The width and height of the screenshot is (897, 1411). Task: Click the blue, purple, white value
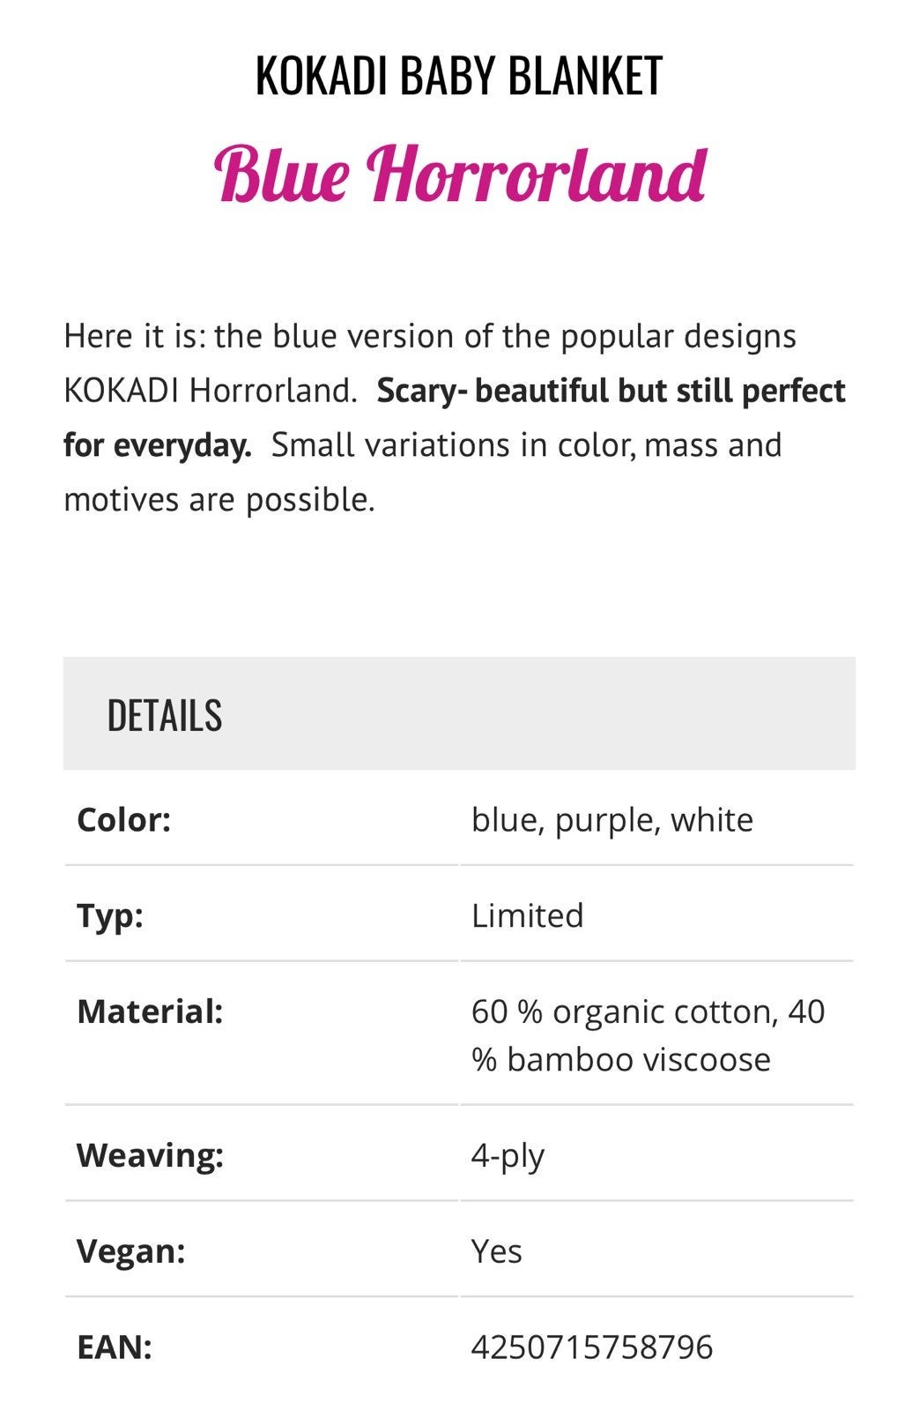pyautogui.click(x=612, y=821)
